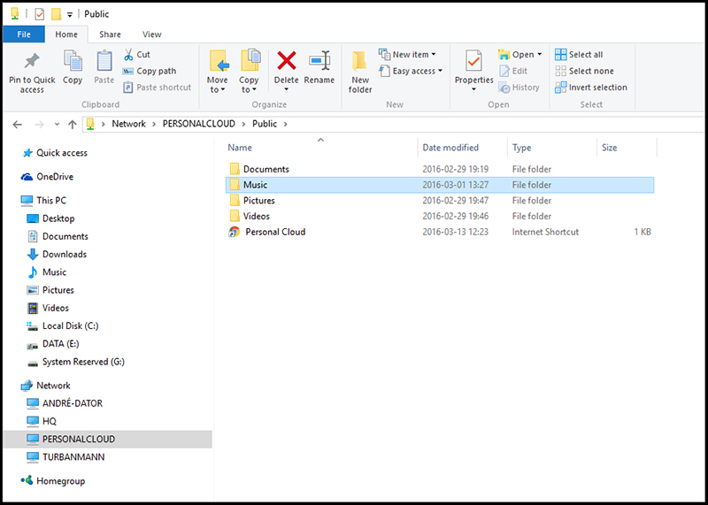Sort by the Date modified column header
Viewport: 708px width, 505px height.
click(450, 148)
